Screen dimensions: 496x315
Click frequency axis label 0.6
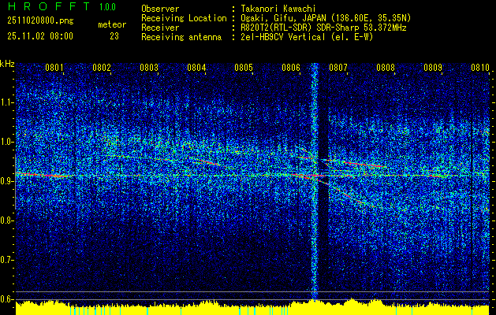tap(6, 299)
